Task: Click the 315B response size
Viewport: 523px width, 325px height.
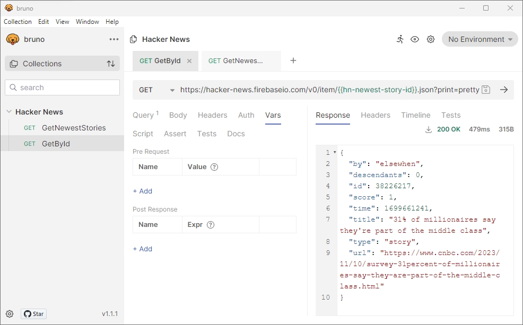Action: click(506, 129)
